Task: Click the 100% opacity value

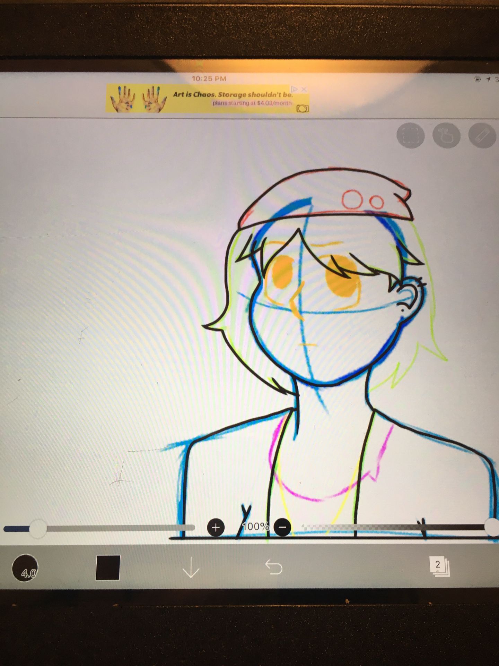Action: tap(256, 527)
